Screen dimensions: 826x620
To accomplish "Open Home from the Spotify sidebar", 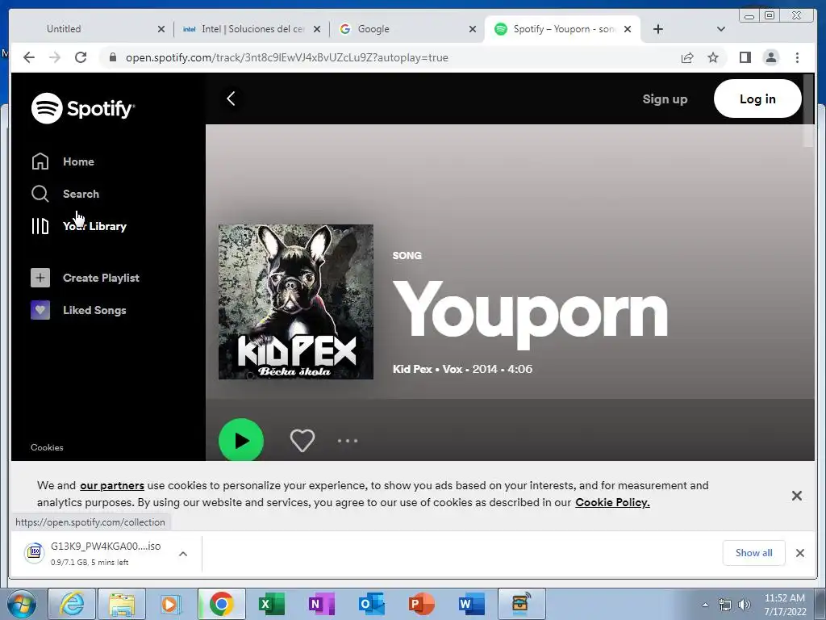I will [x=63, y=161].
